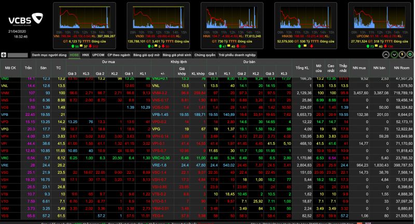Screen dimensions: 415x224
Task: Switch to the UPCOM tab
Action: coord(98,55)
